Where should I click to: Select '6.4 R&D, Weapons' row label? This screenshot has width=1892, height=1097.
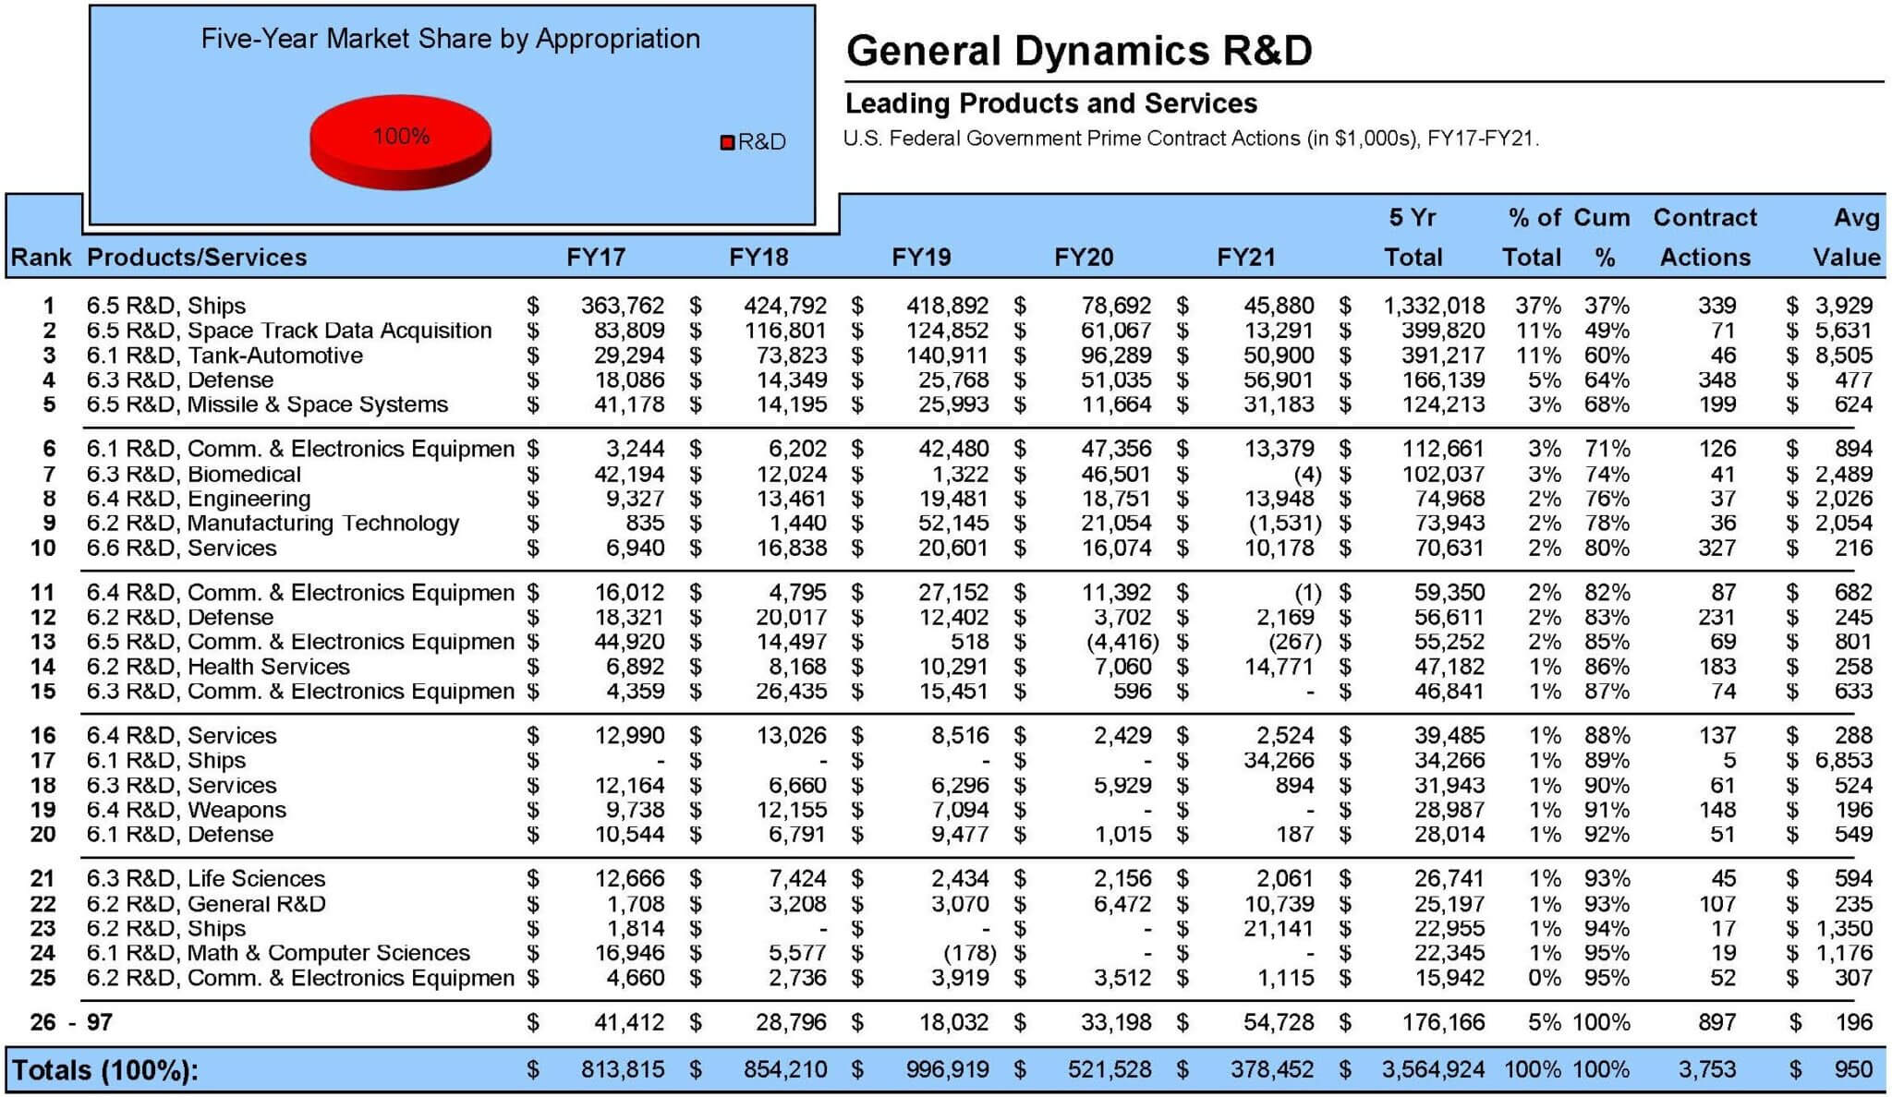(187, 810)
